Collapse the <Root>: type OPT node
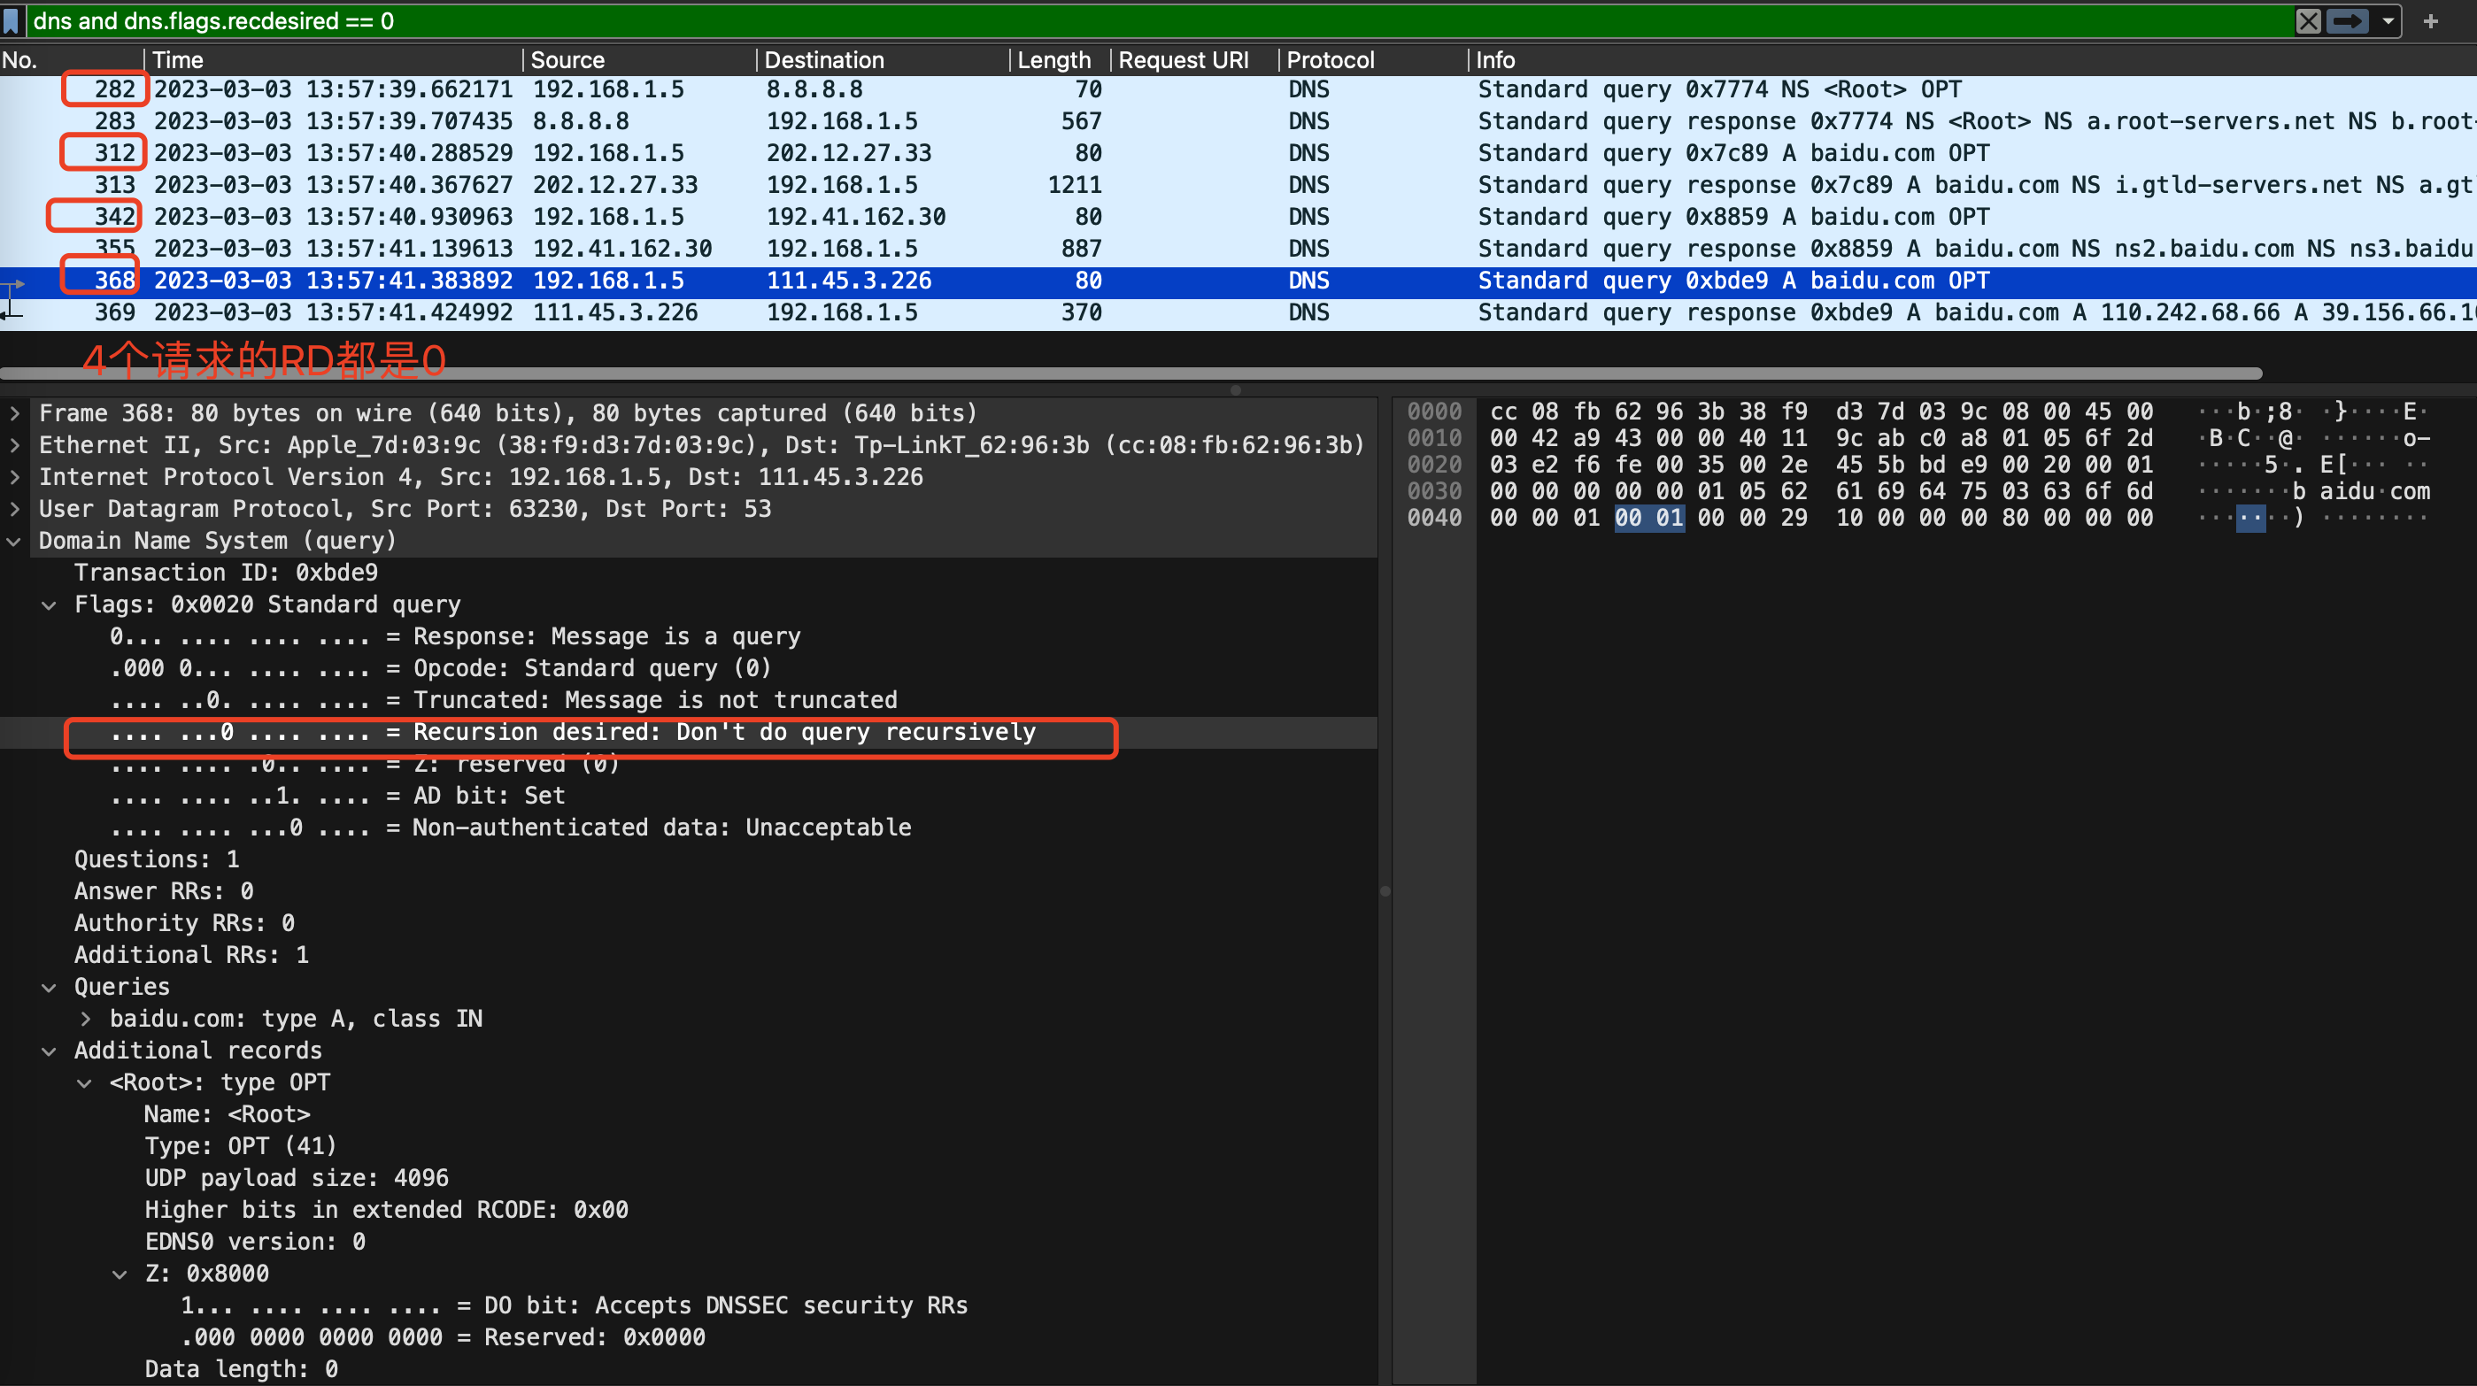Screen dimensions: 2477x1386 click(86, 1082)
